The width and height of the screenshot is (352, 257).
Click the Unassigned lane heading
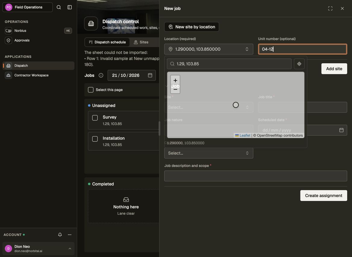[x=103, y=105]
